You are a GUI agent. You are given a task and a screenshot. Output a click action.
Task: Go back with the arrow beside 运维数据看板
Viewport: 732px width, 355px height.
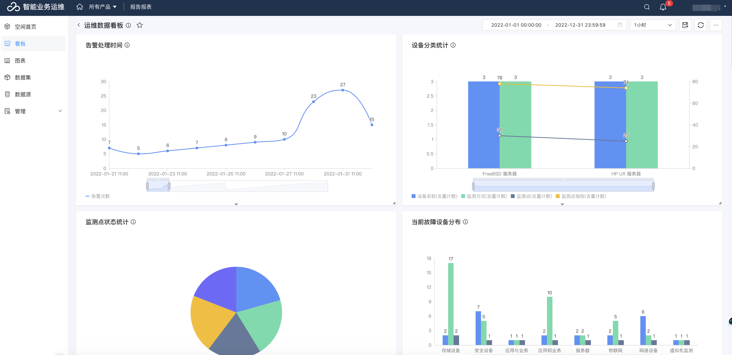pos(79,25)
